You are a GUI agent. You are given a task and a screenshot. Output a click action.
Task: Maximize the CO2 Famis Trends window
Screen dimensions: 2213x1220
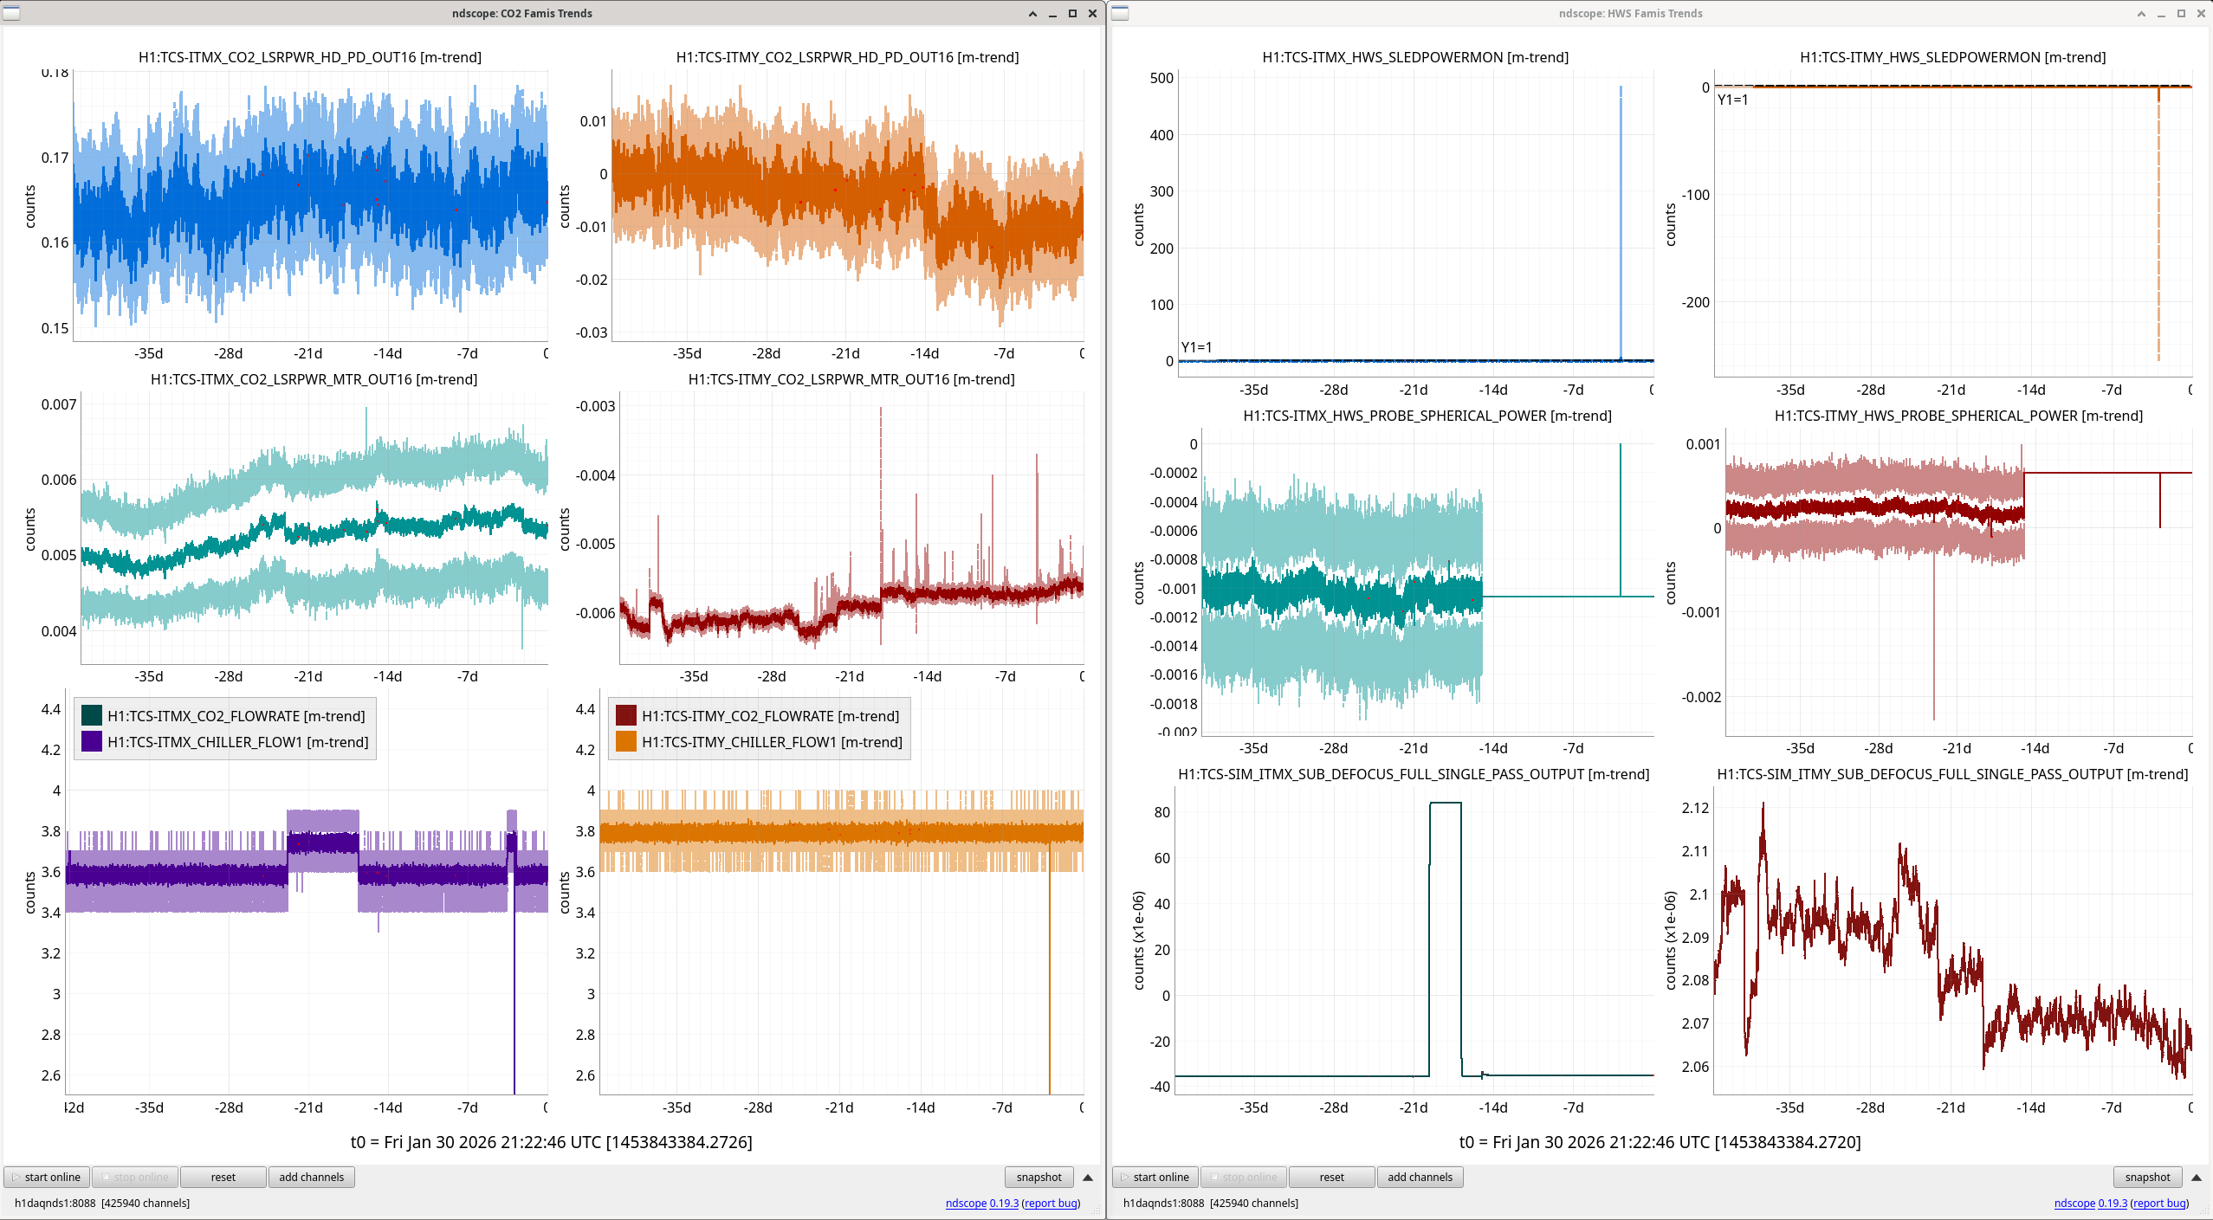click(x=1072, y=13)
